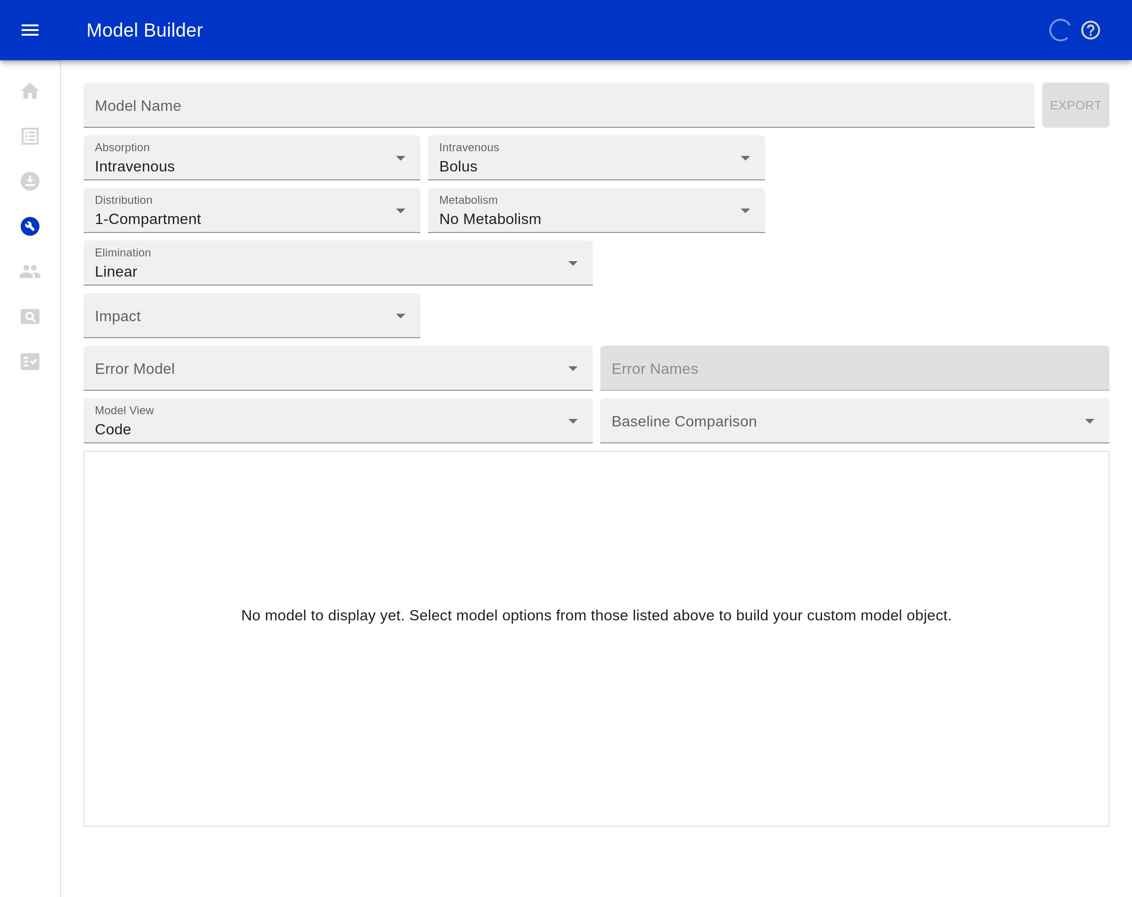Expand the Absorption dropdown

click(x=251, y=158)
